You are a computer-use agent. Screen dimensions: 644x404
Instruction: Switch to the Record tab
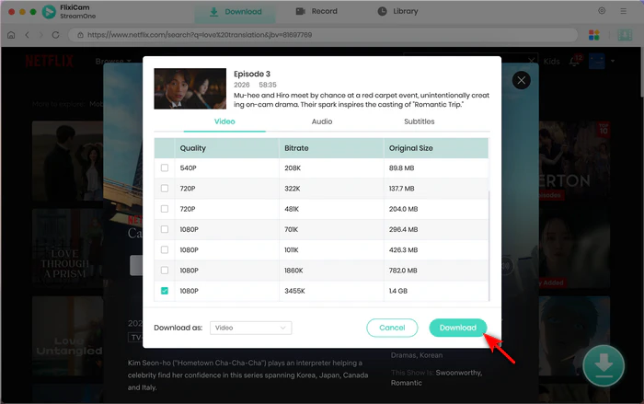317,12
